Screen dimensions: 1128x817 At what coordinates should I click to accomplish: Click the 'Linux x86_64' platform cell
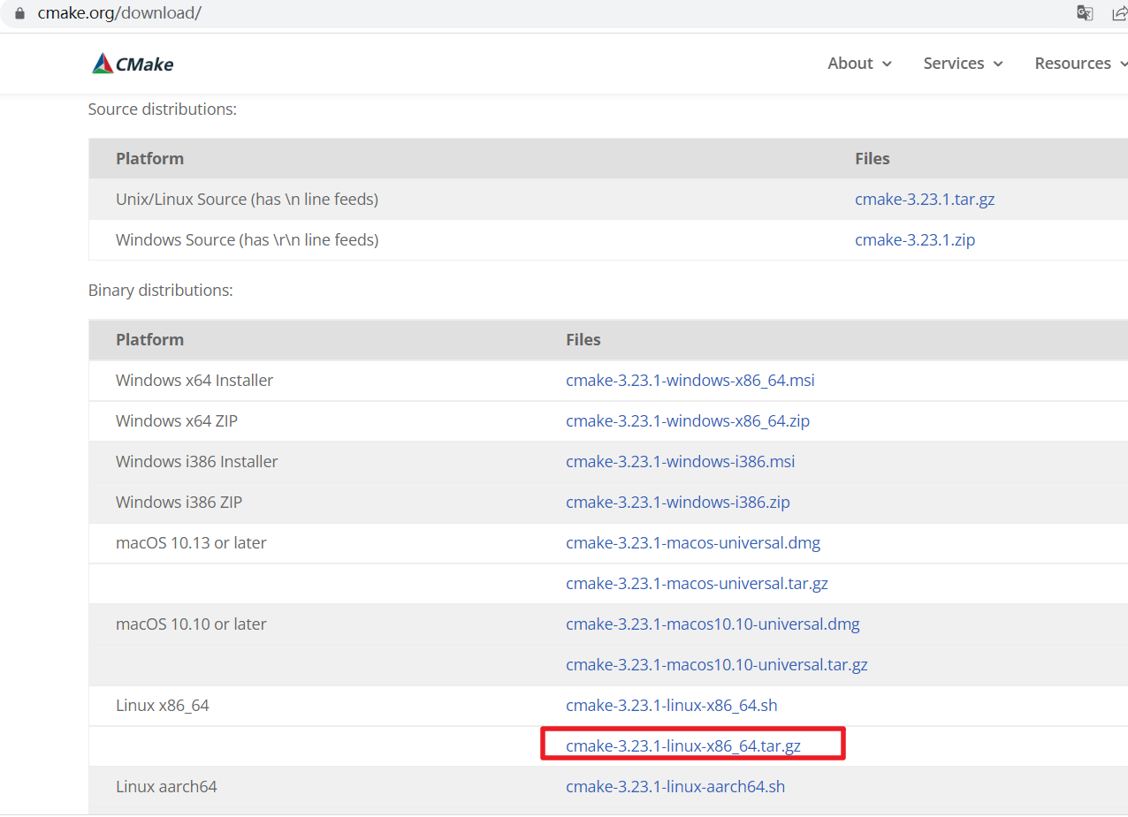[x=163, y=706]
